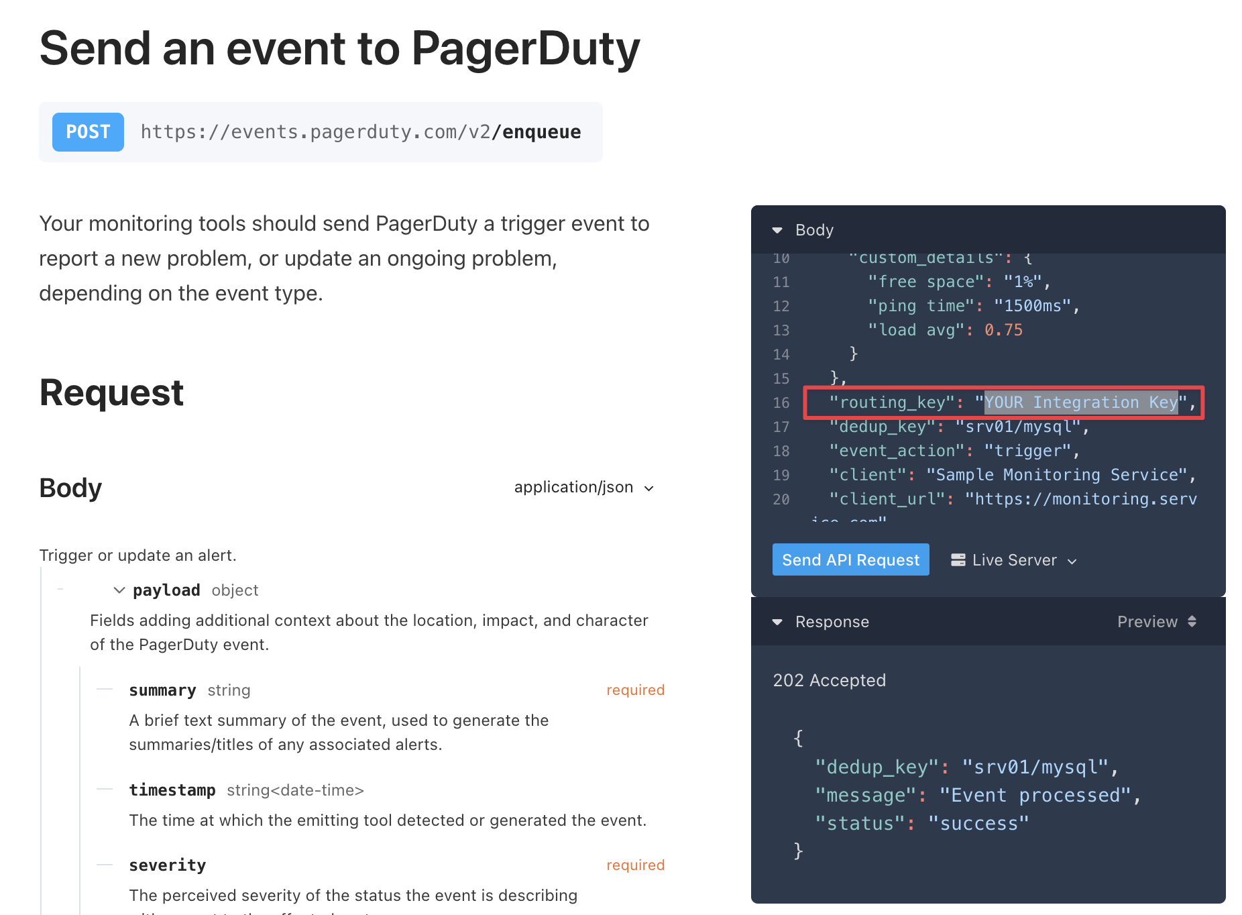The image size is (1242, 915).
Task: Click "message": "Event processed" in response
Action: tap(978, 796)
